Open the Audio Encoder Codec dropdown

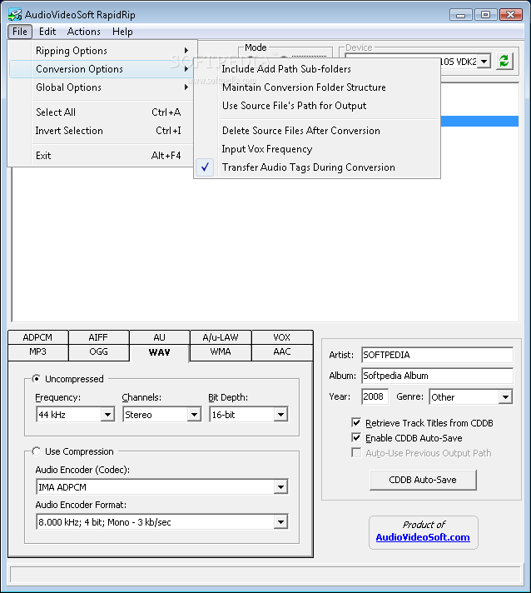coord(280,487)
